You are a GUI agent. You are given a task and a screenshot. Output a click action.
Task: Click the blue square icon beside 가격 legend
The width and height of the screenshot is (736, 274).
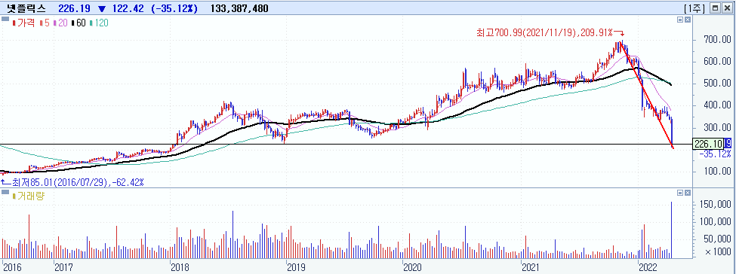[5, 20]
